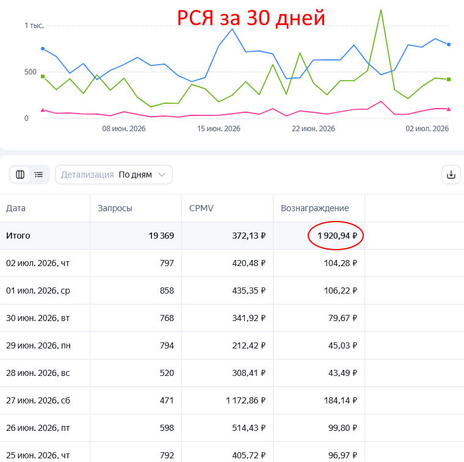Screen dimensions: 464x462
Task: Click the Итого row label
Action: click(x=18, y=236)
